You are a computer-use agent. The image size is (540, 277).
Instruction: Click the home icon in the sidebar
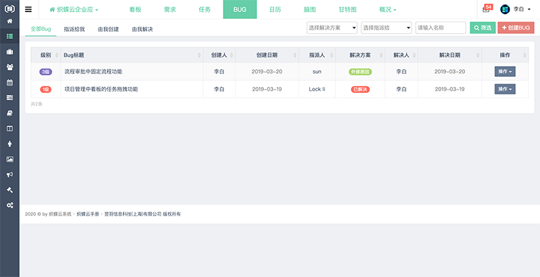pyautogui.click(x=9, y=22)
